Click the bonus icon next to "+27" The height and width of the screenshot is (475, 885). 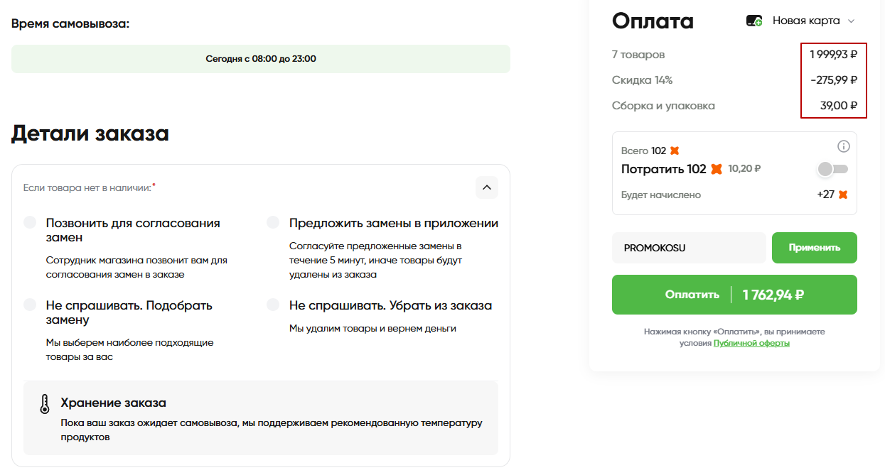(843, 195)
